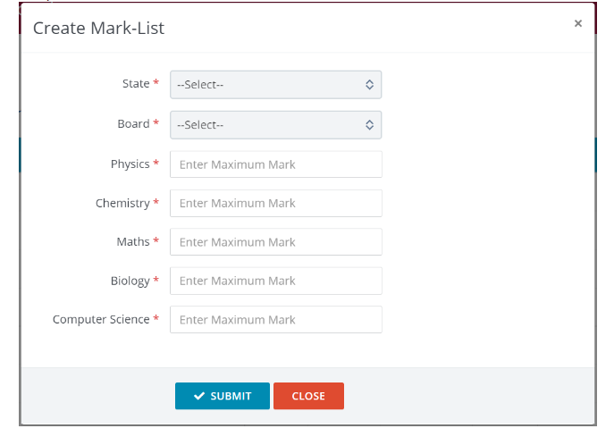
Task: Click the Chemistry field label
Action: [122, 203]
